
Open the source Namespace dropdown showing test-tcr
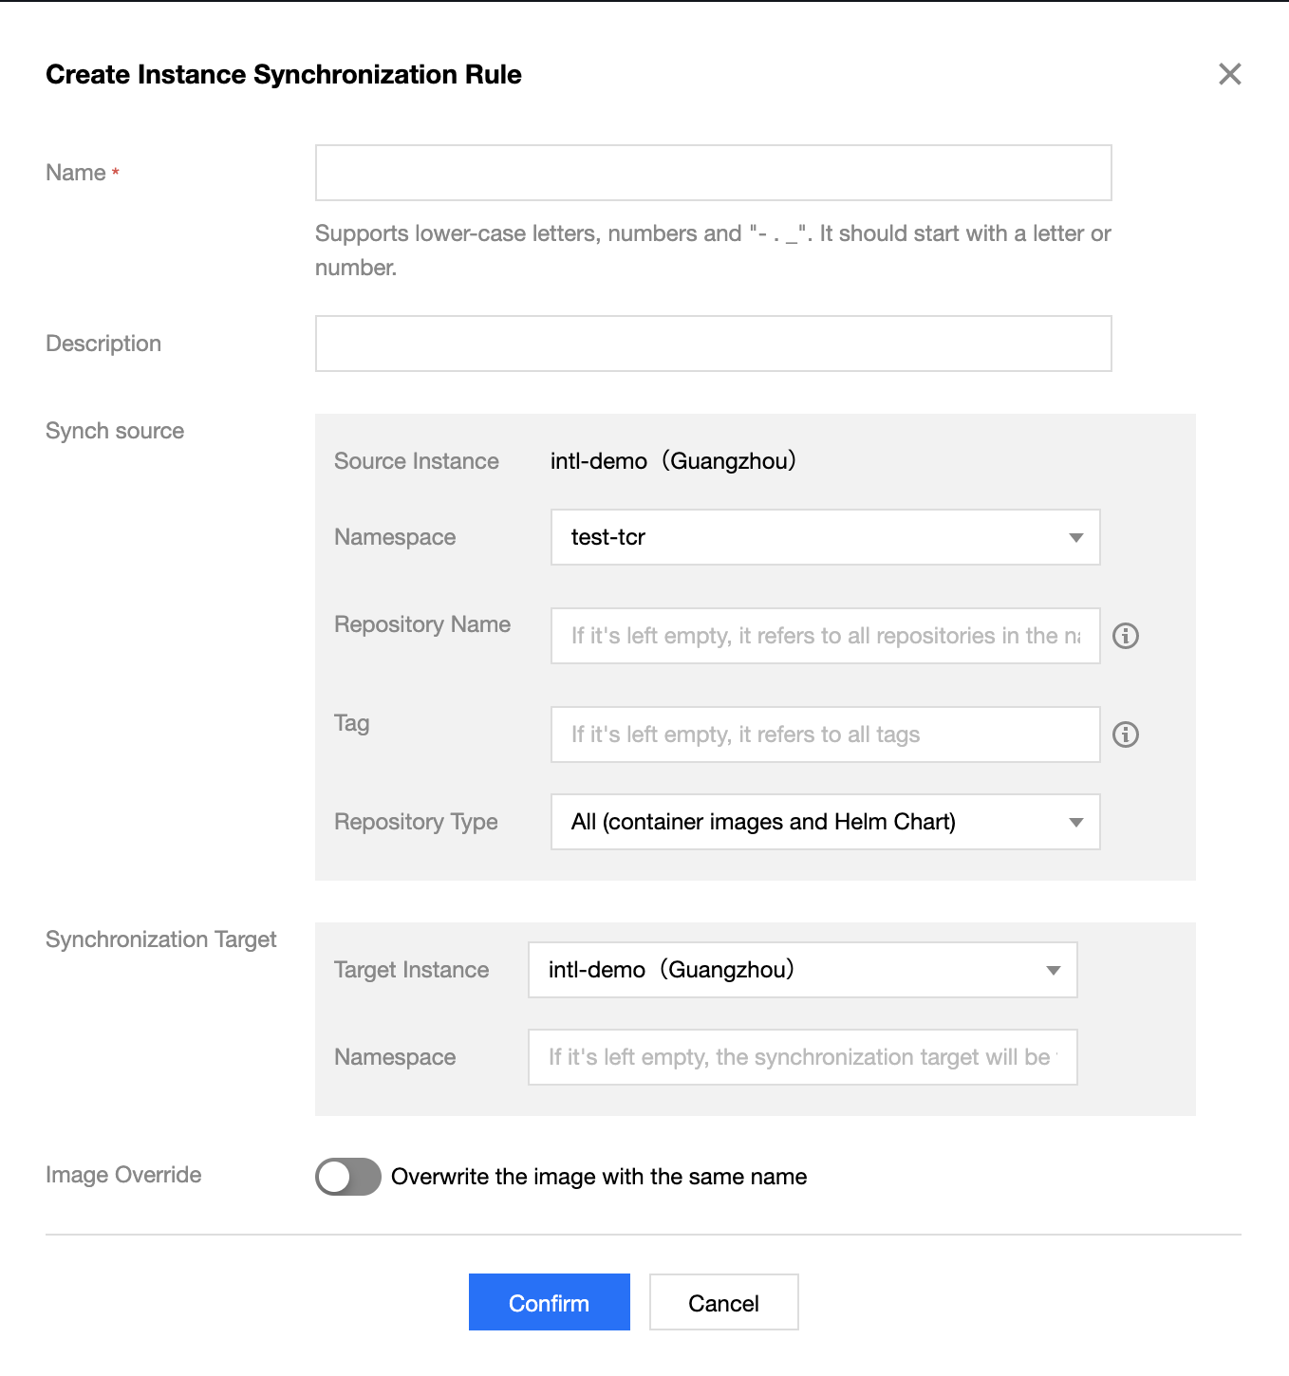[x=807, y=537]
